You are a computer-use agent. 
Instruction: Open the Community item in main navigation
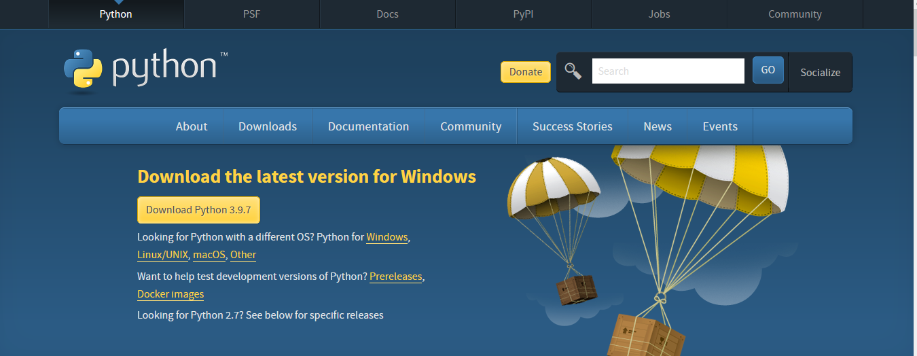click(471, 126)
